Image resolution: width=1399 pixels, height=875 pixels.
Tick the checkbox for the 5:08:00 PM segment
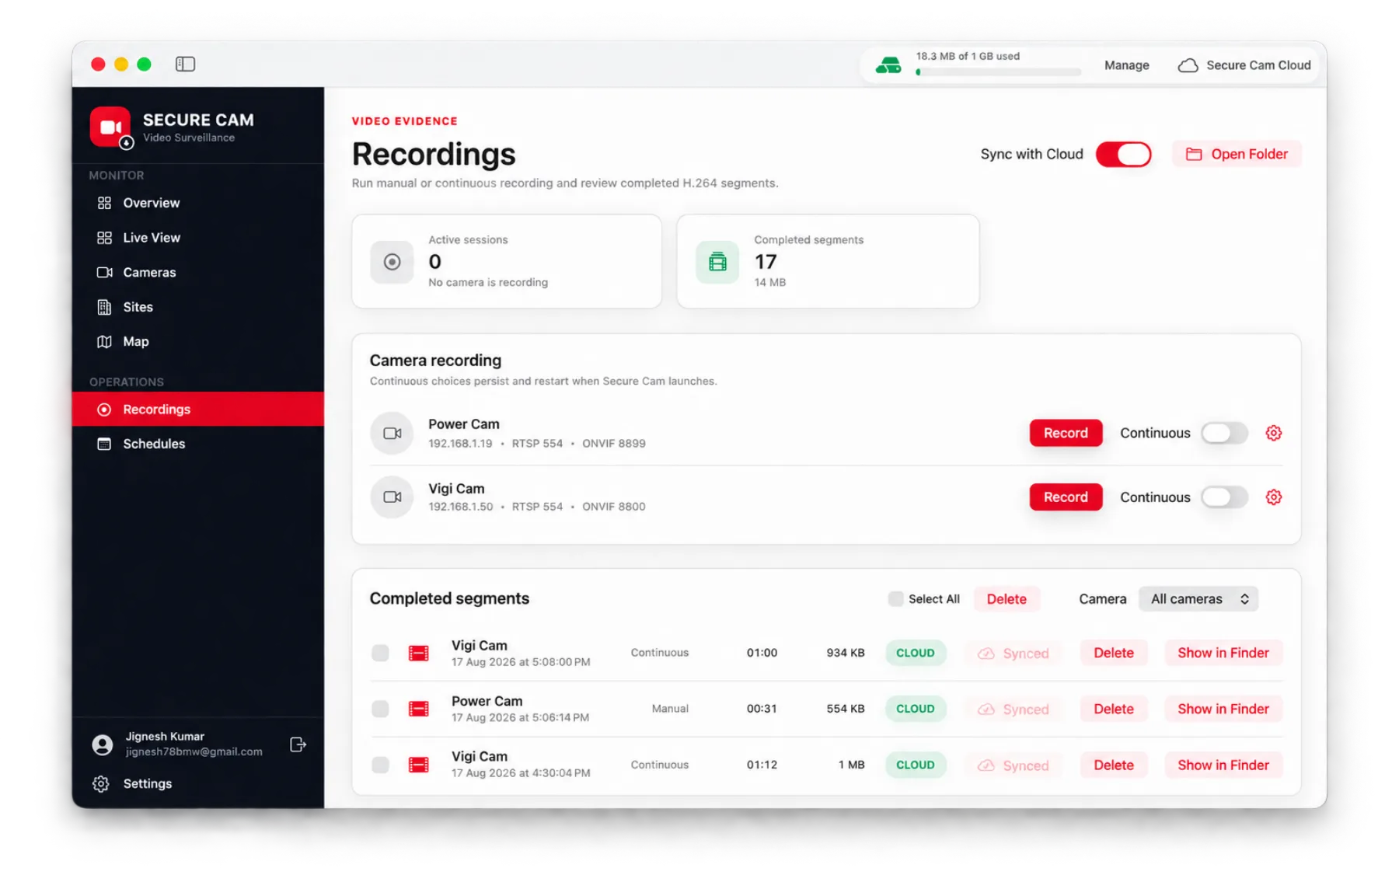[x=380, y=653]
